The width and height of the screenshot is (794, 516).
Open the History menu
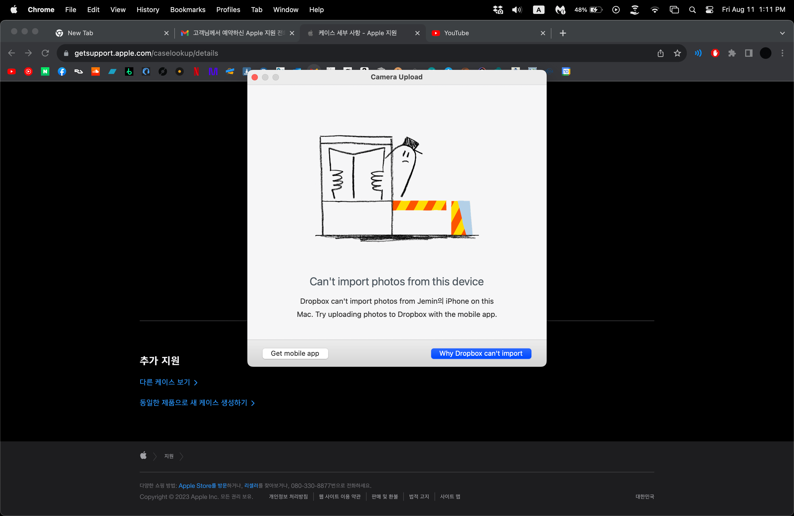(148, 10)
